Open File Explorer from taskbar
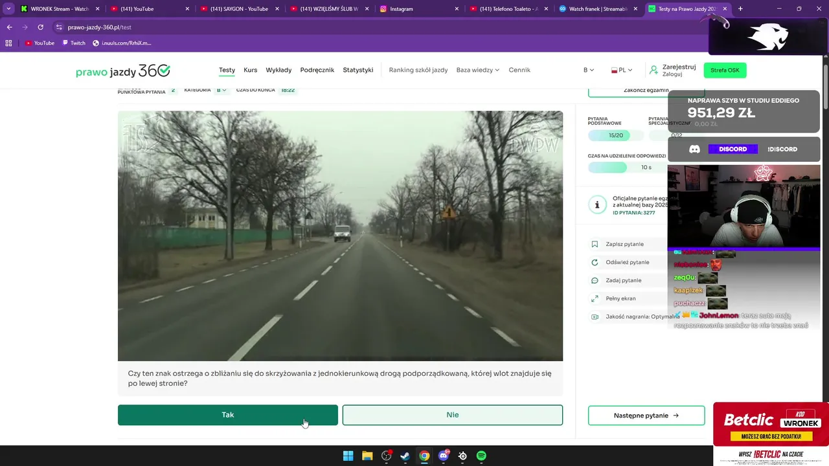 pyautogui.click(x=367, y=456)
